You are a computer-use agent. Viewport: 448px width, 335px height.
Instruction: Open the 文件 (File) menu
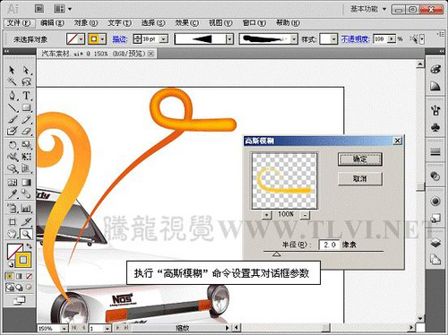pyautogui.click(x=19, y=23)
